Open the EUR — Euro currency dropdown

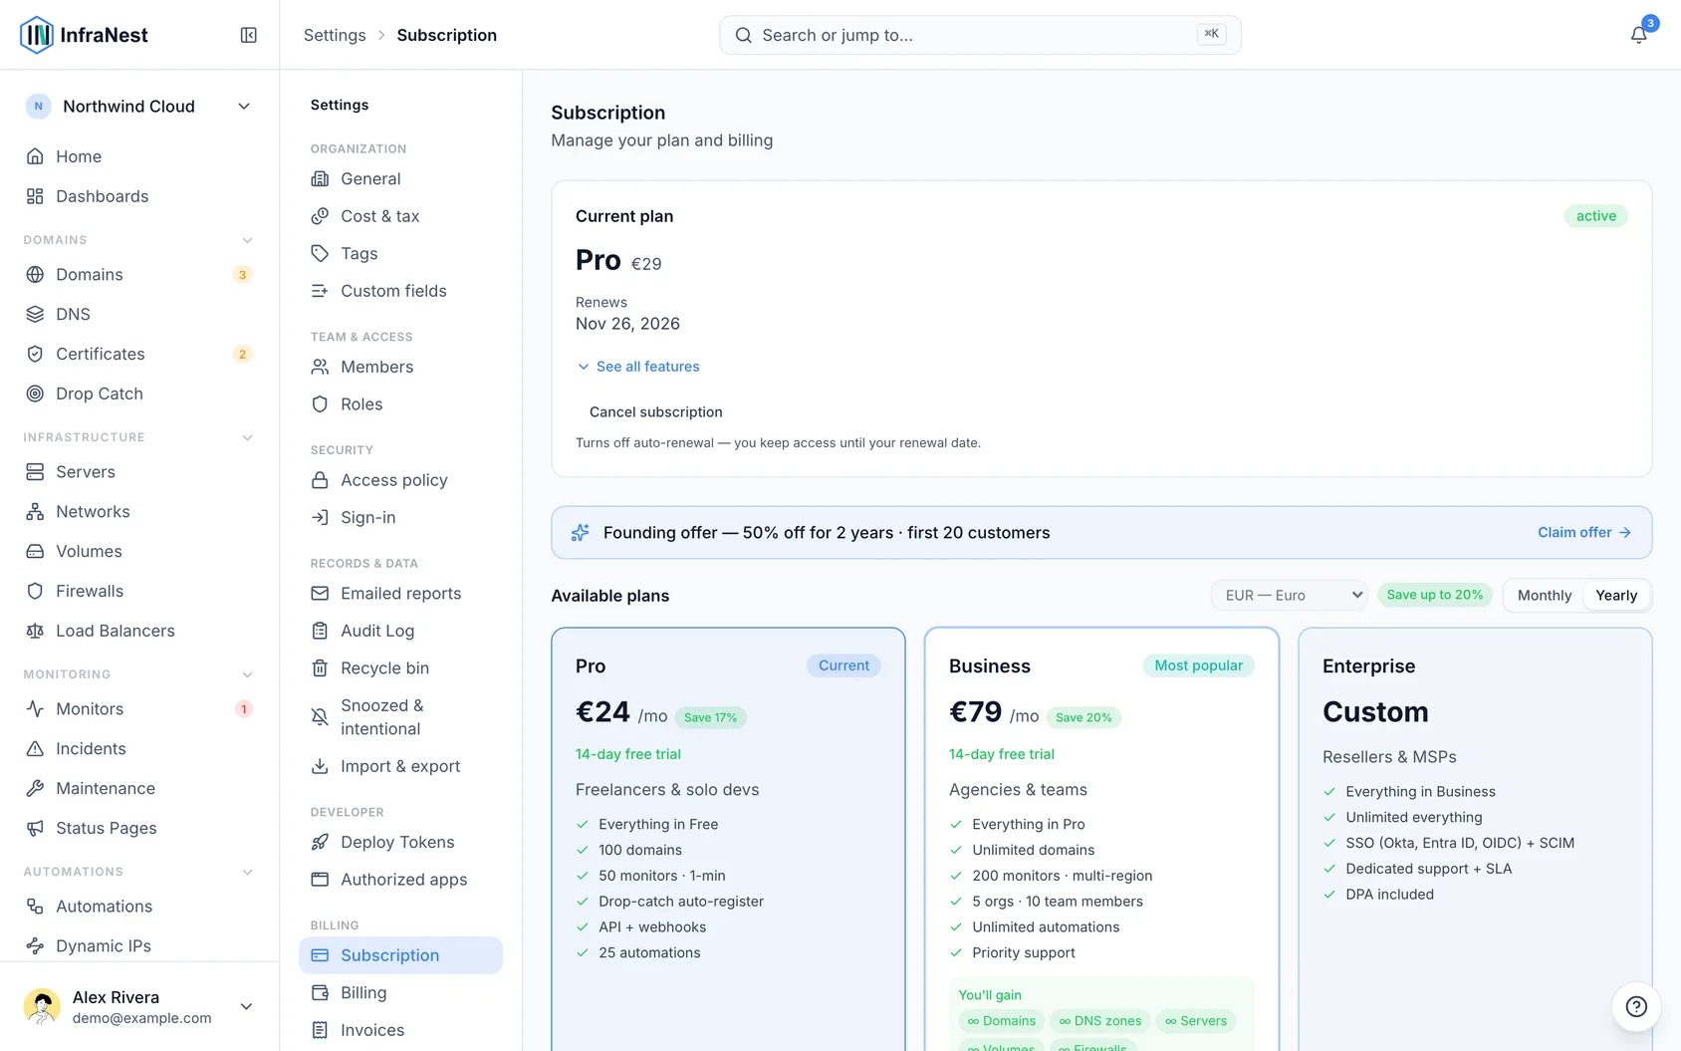[x=1289, y=596]
